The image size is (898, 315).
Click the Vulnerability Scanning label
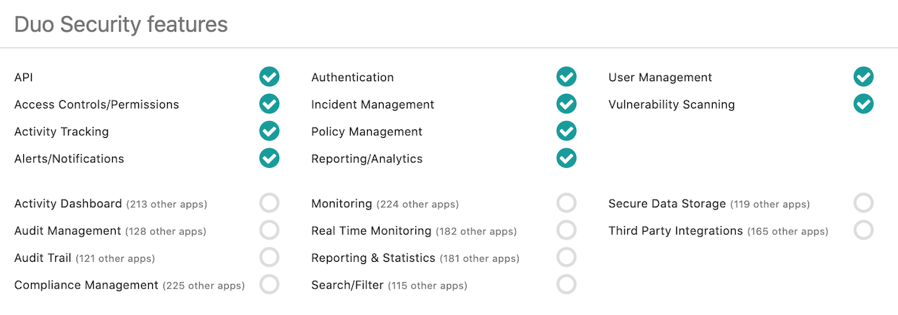671,104
